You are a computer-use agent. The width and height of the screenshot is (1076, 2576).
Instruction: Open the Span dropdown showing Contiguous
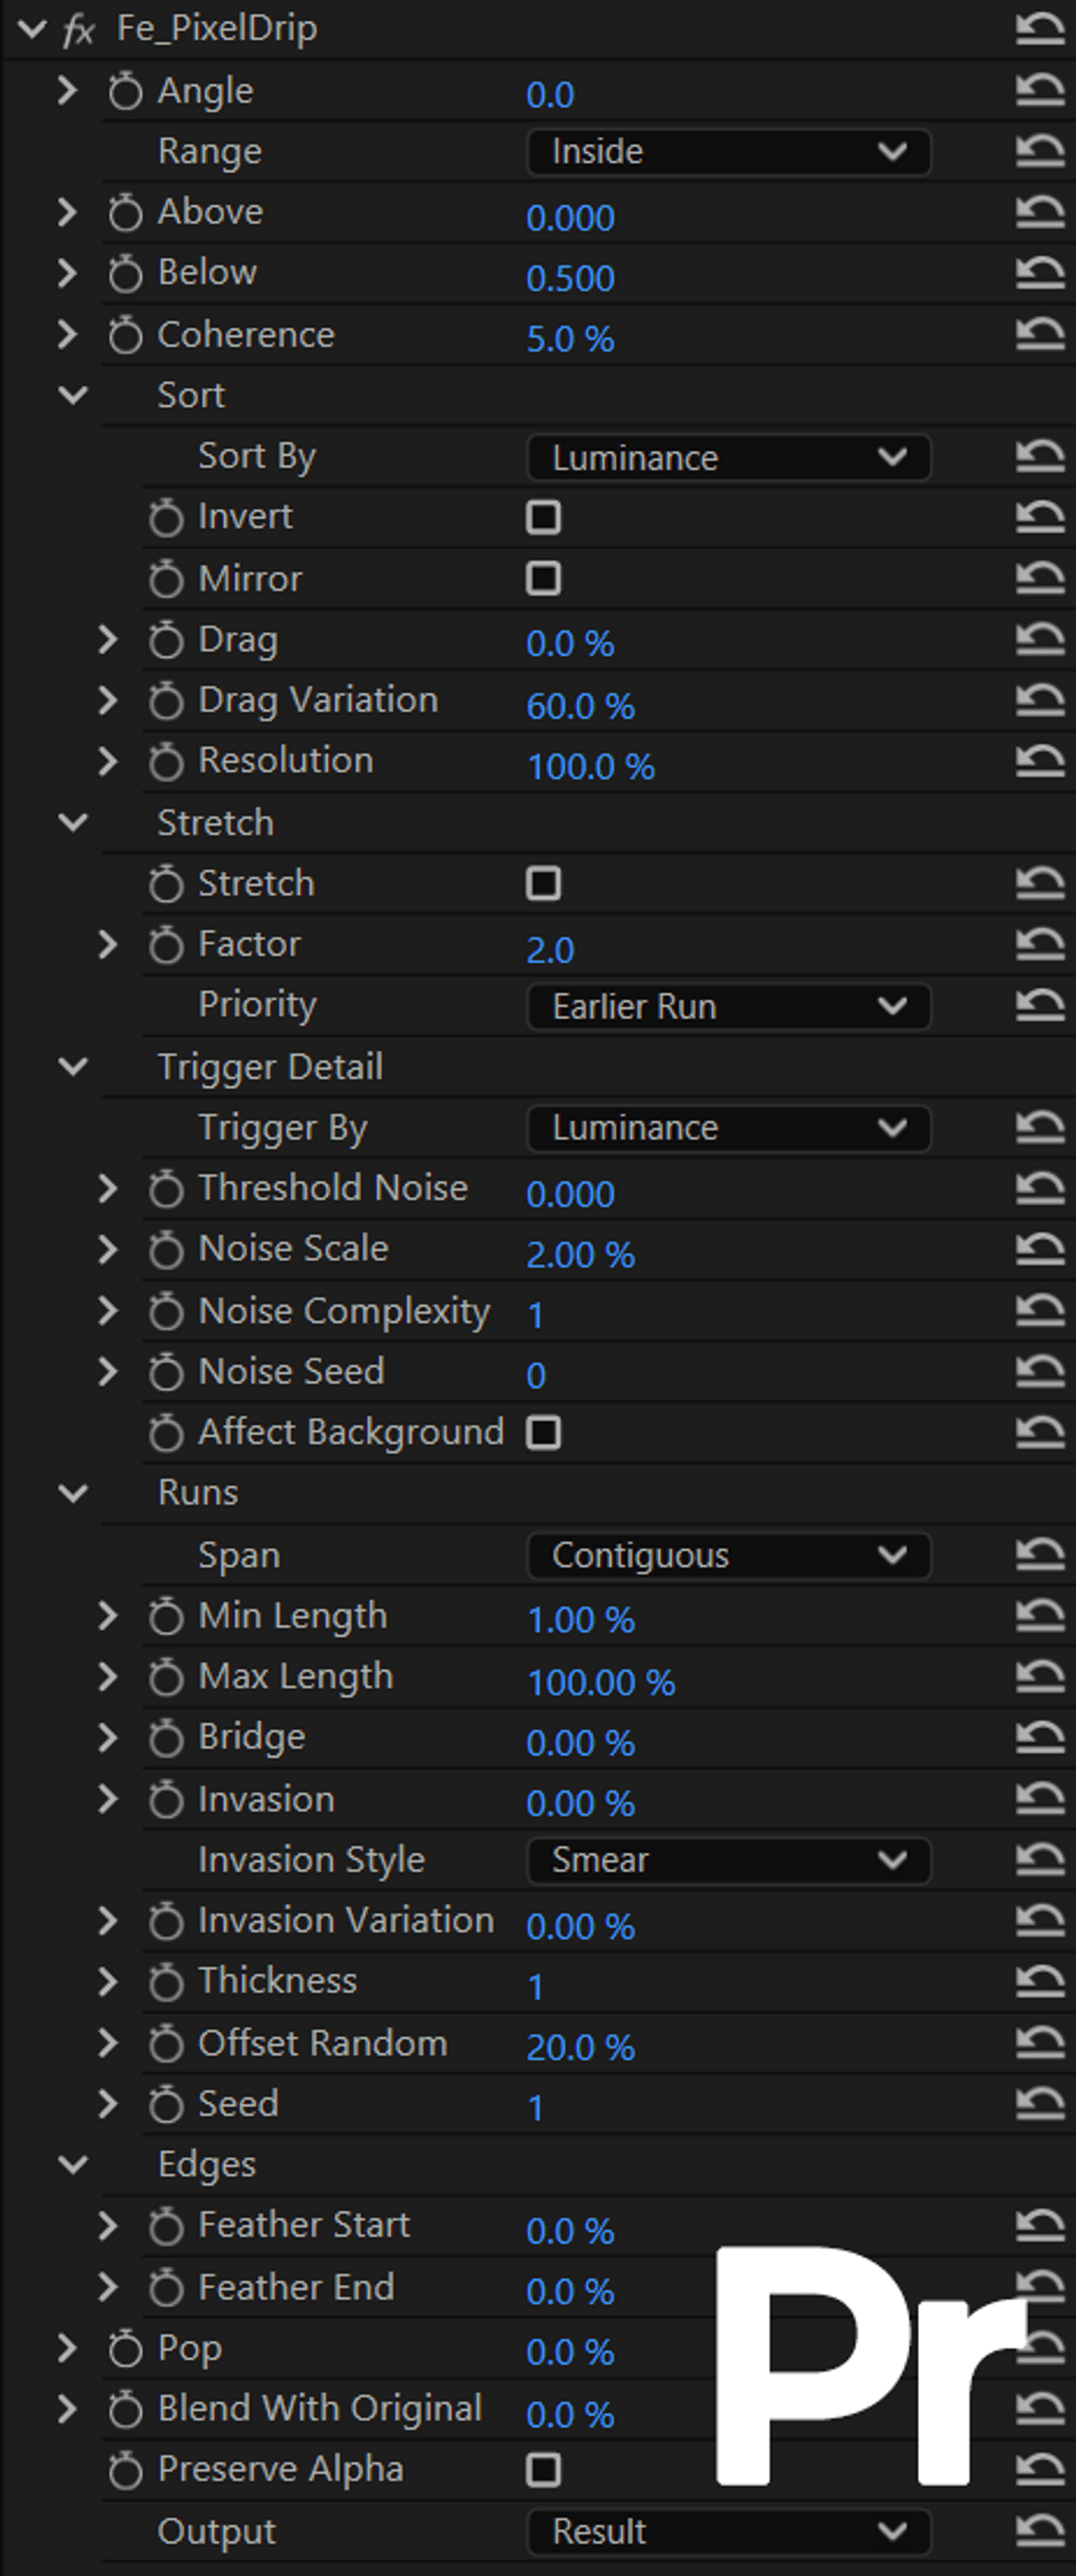(729, 1555)
